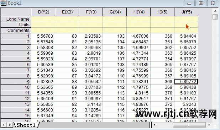Click the sheet tab scroll-right arrow
The height and width of the screenshot is (130, 220).
point(10,125)
